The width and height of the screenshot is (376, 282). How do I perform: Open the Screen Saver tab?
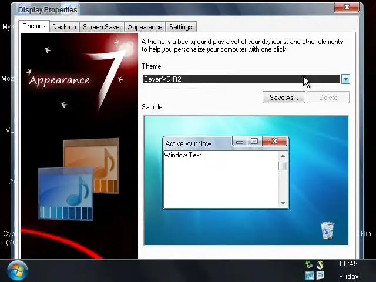102,27
